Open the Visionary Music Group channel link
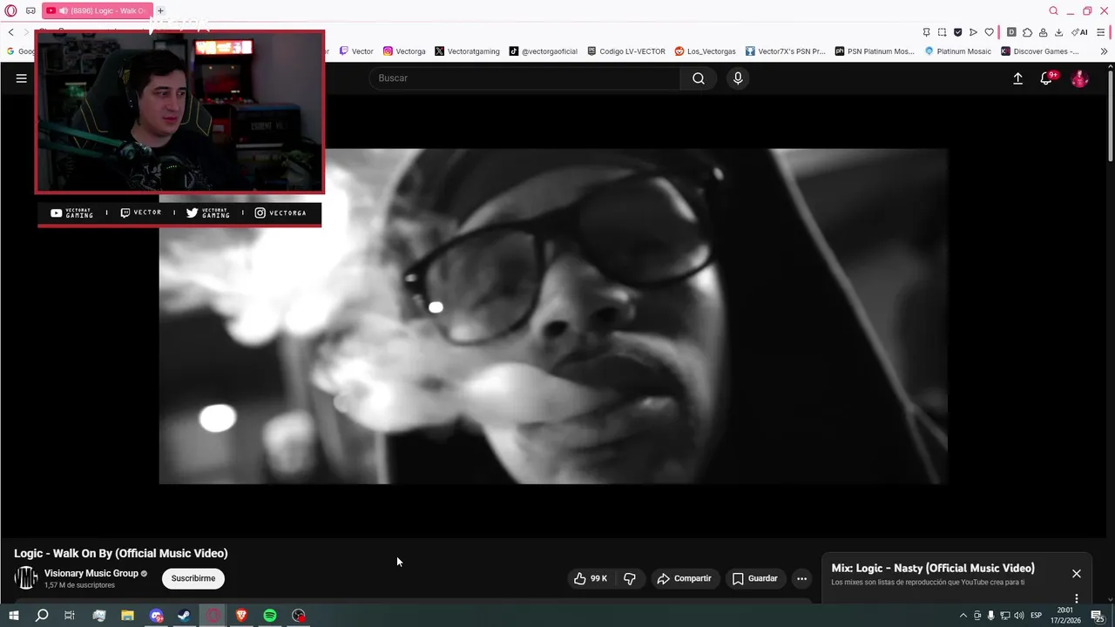 tap(91, 573)
